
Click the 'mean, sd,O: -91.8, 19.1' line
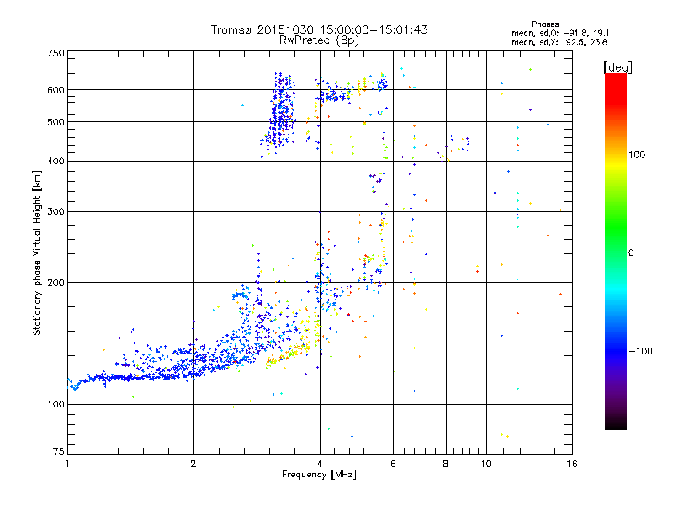pos(560,33)
